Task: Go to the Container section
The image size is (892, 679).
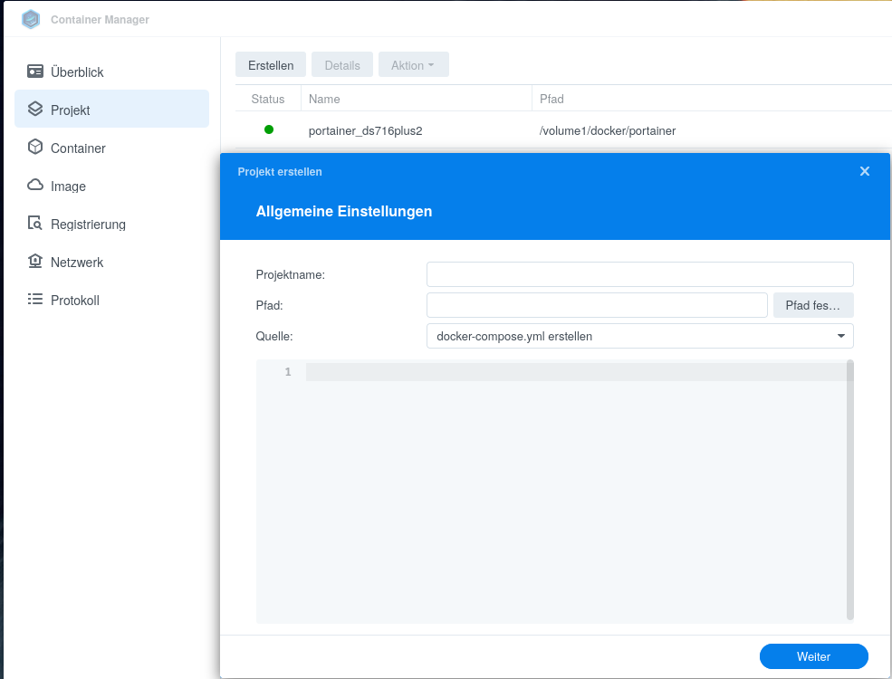Action: (x=111, y=148)
